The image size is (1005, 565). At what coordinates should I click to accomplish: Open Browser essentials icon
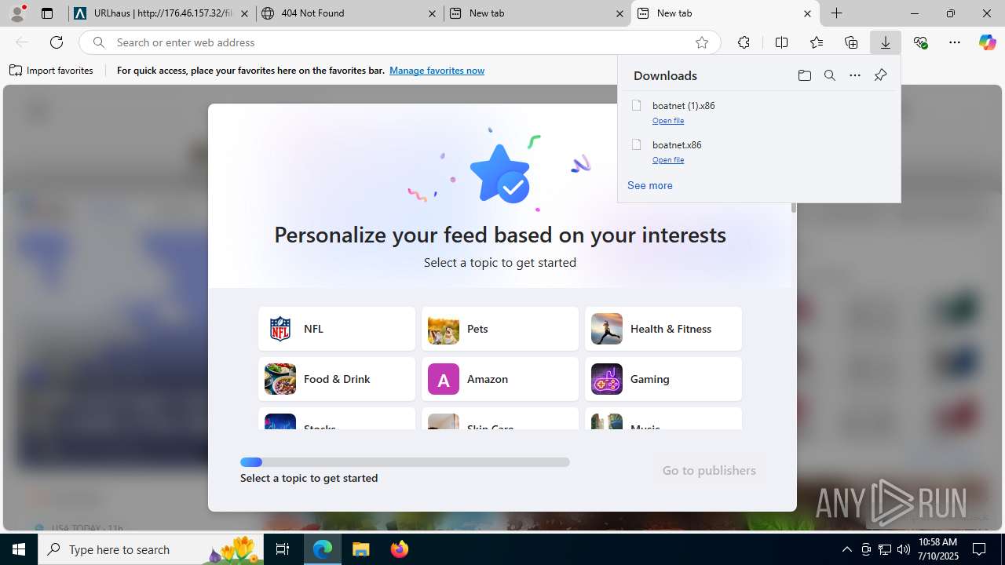click(920, 42)
